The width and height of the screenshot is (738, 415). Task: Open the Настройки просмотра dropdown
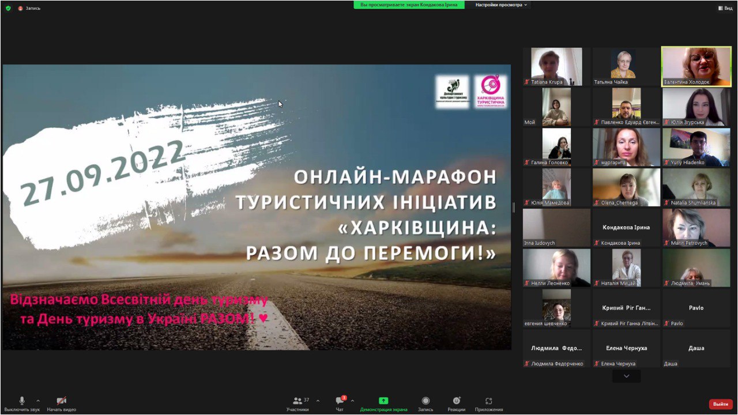click(x=500, y=5)
